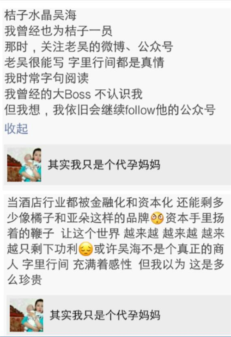Open the first 其实我只是个代孕妈妈 article title
This screenshot has width=231, height=337.
coord(104,165)
